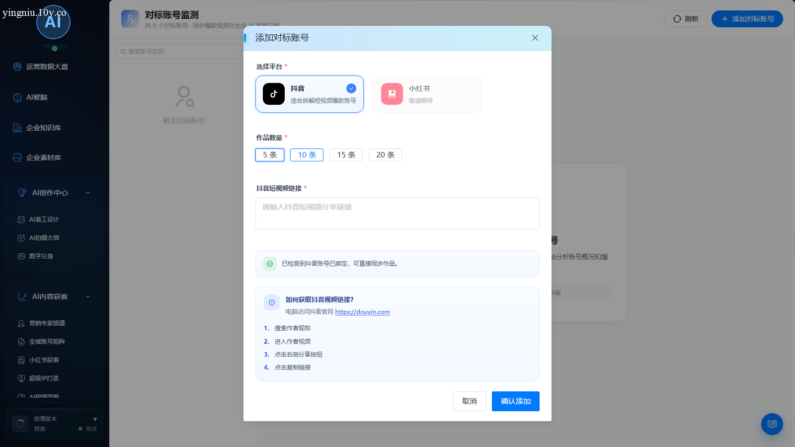This screenshot has height=447, width=795.
Task: Open 小红书获客 via its book icon
Action: 21,360
